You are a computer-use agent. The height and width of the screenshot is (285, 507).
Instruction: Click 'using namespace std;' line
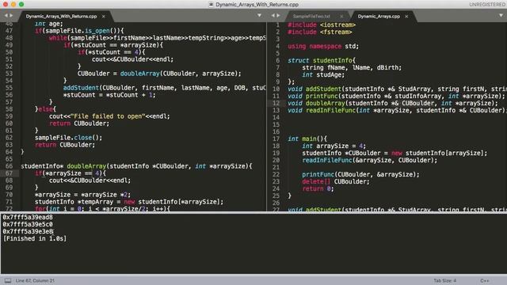(x=323, y=46)
